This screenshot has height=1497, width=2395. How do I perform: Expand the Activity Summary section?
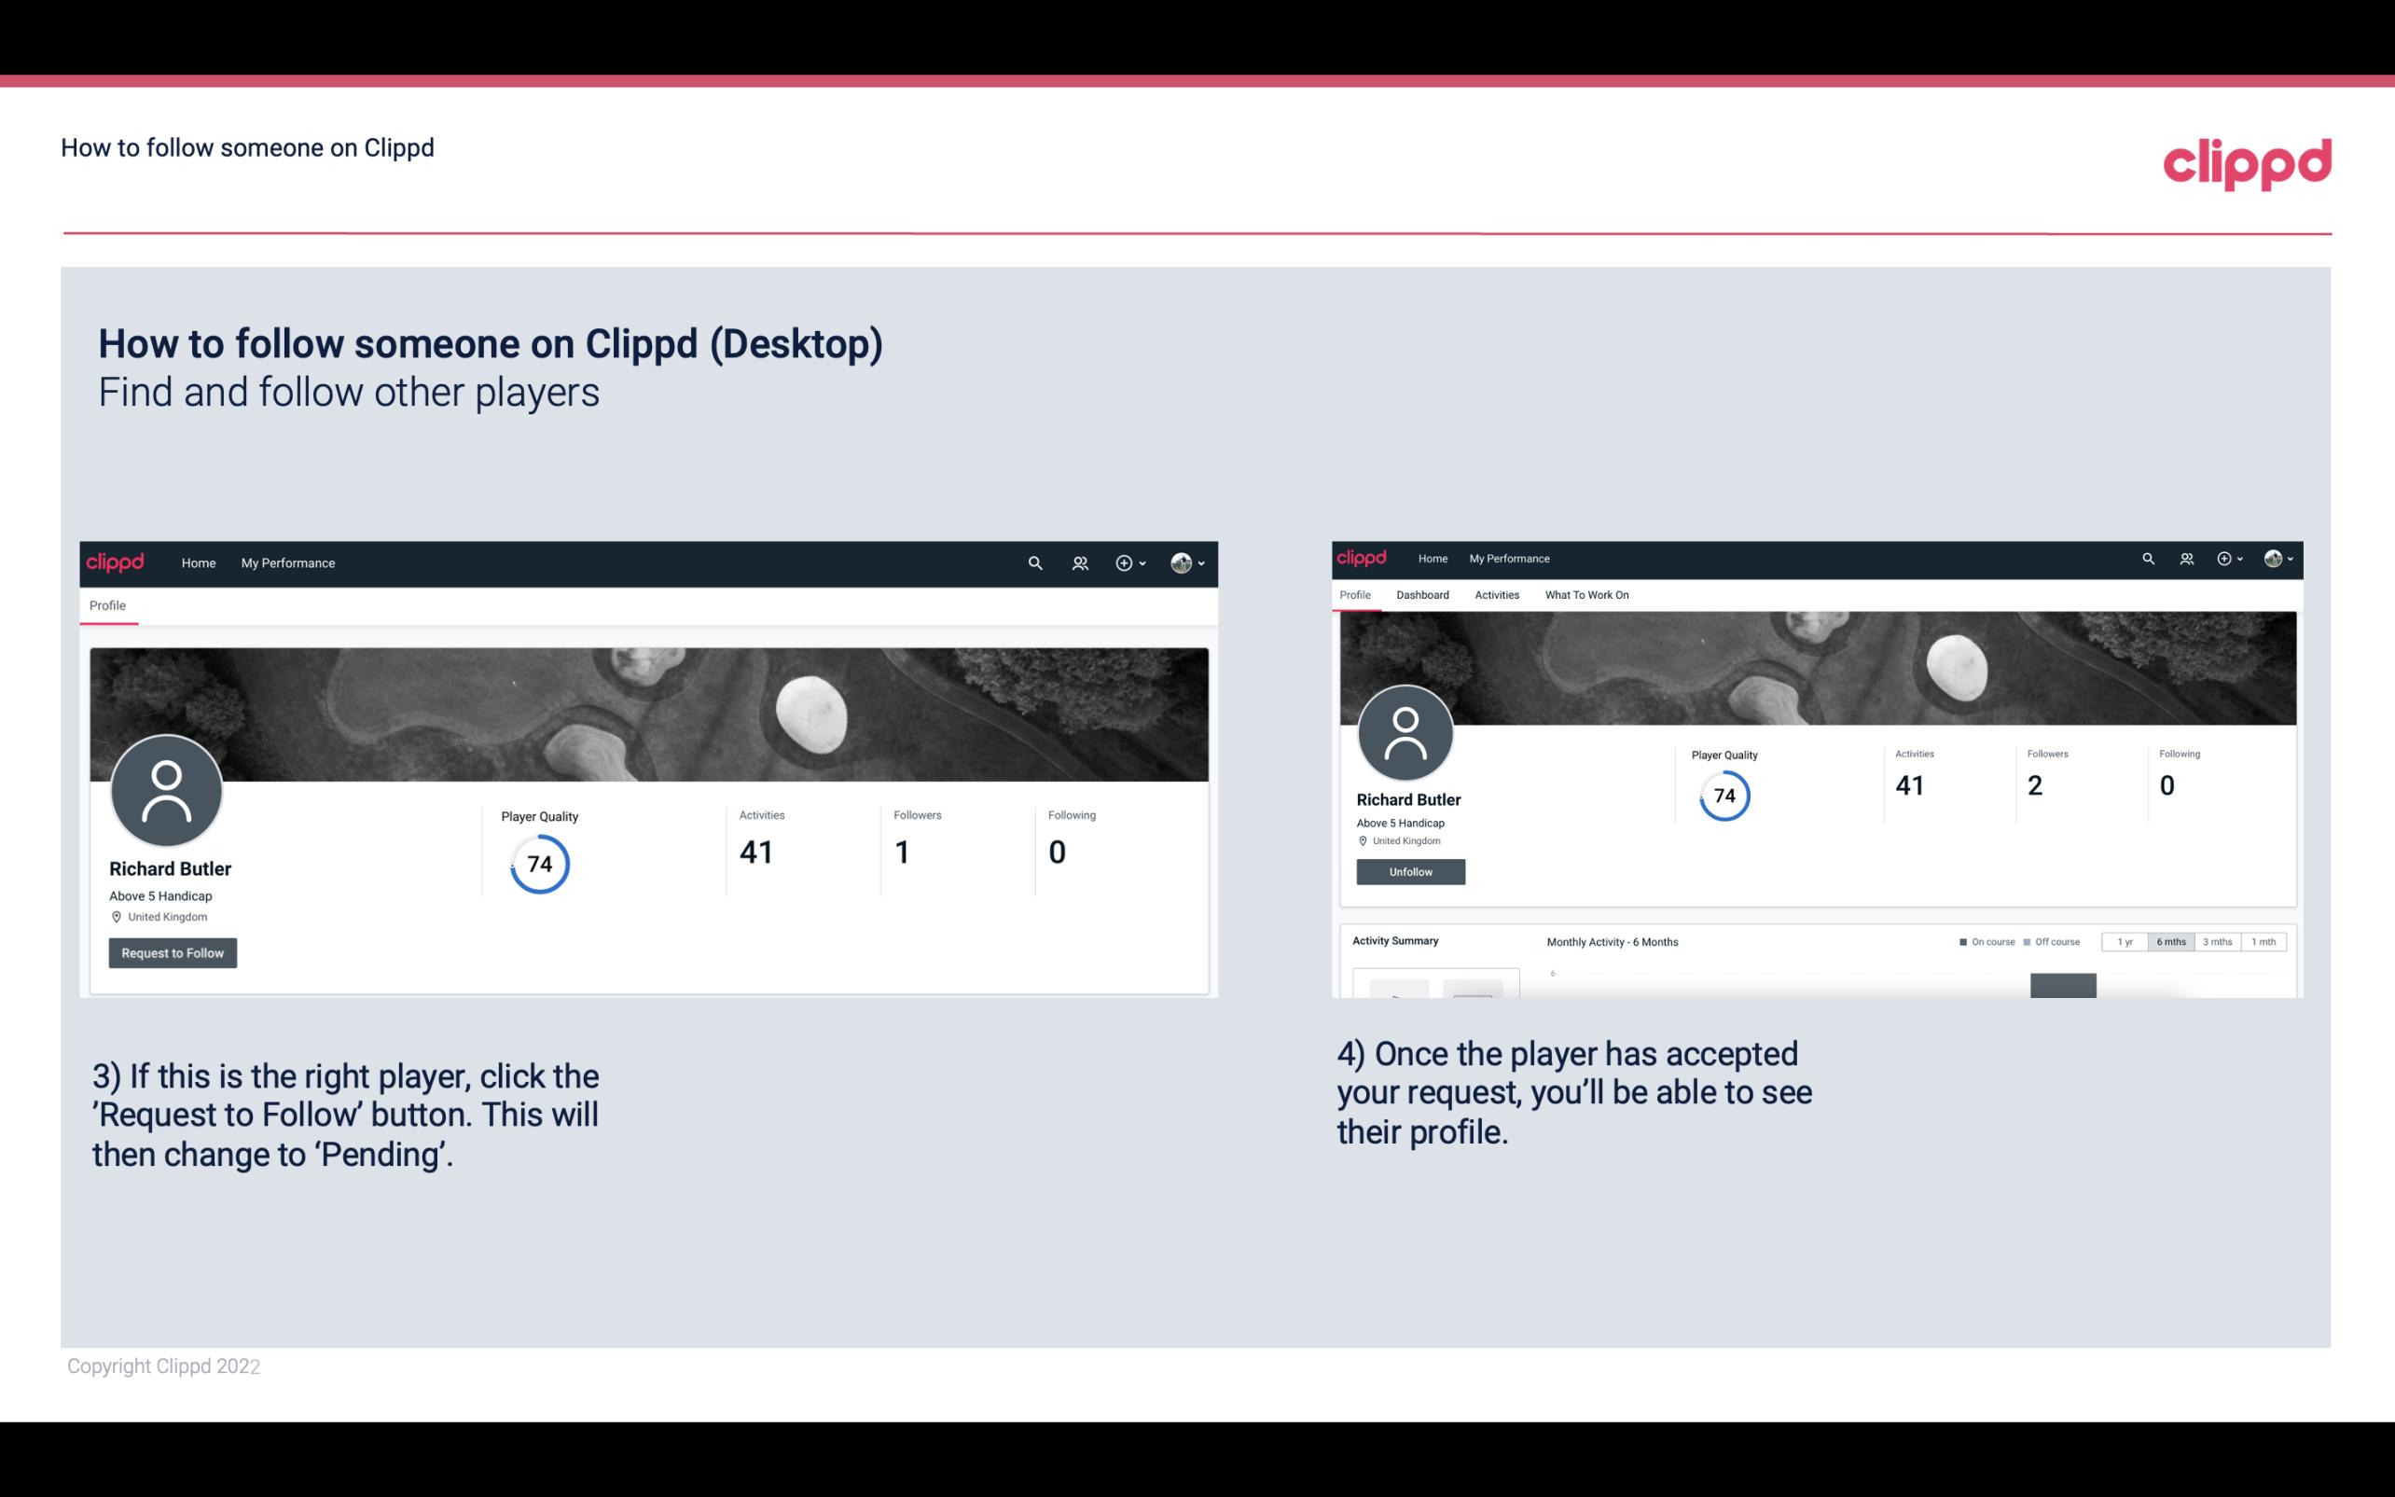pyautogui.click(x=1391, y=940)
